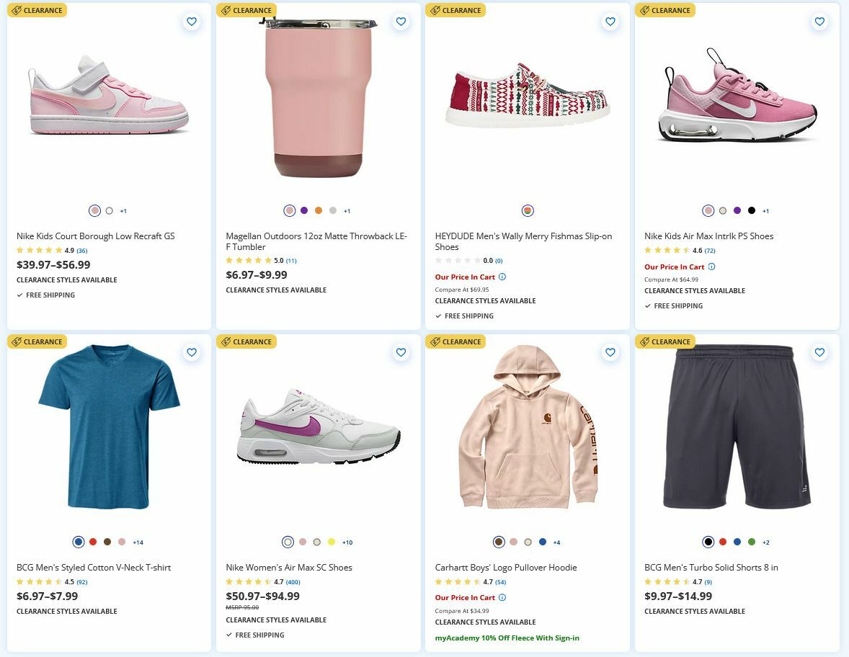Expand the +10 swatches on Nike Women's Air Max SC

coord(345,542)
